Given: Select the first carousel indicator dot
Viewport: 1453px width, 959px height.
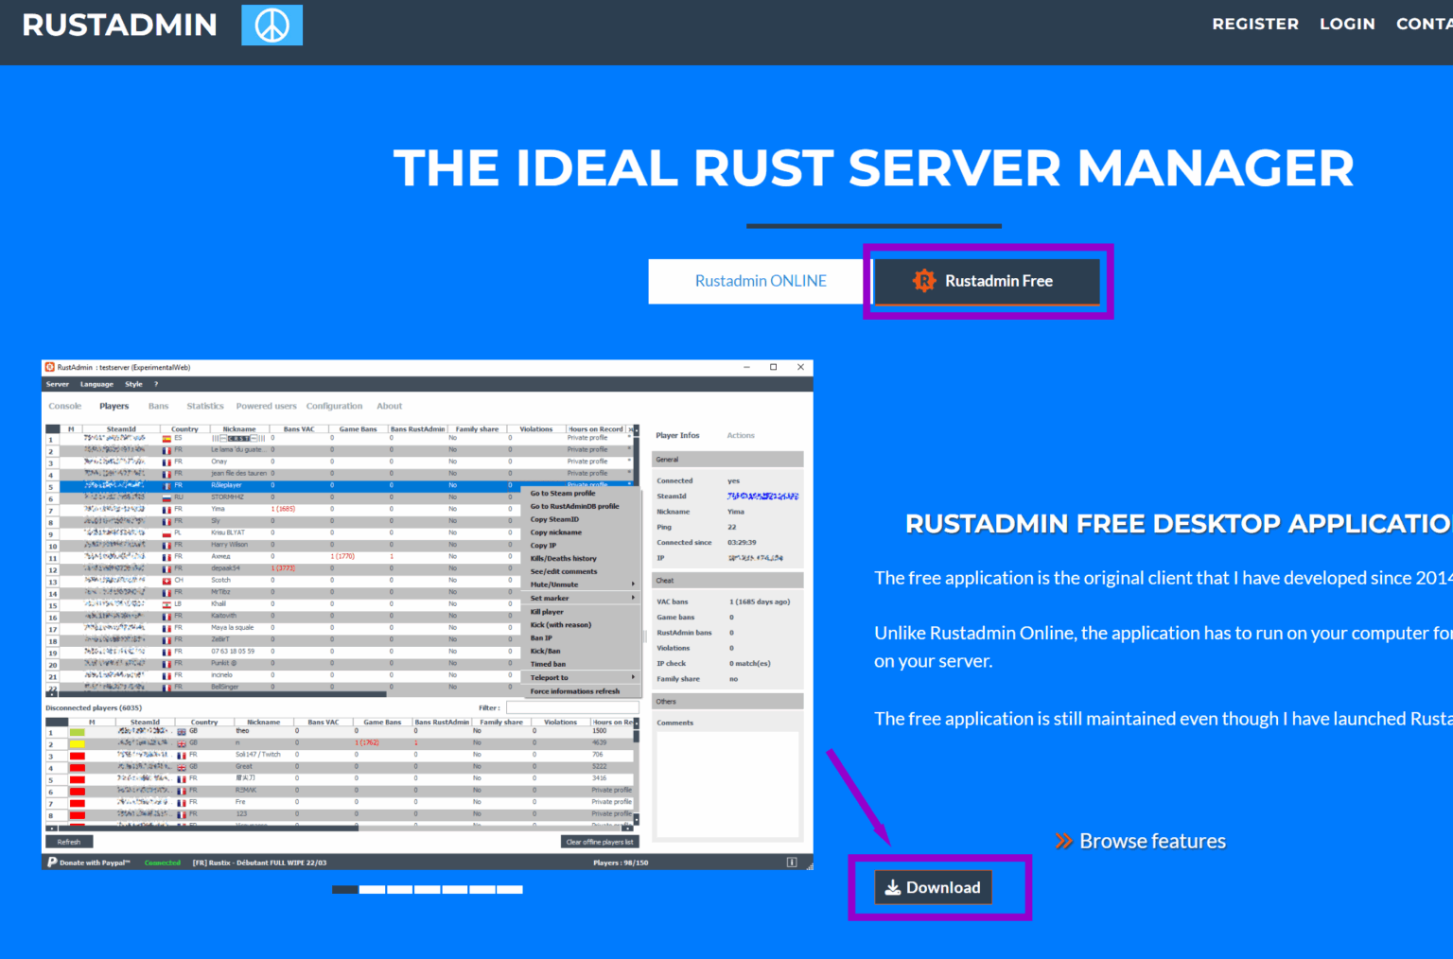Looking at the screenshot, I should click(344, 889).
